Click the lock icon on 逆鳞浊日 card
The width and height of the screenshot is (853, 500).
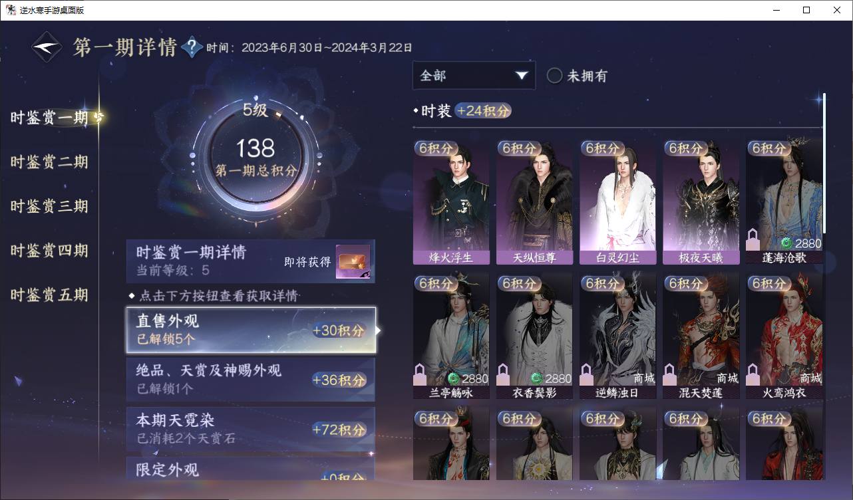[587, 374]
